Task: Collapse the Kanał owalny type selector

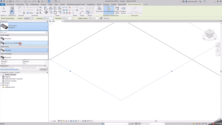Action: [47, 27]
